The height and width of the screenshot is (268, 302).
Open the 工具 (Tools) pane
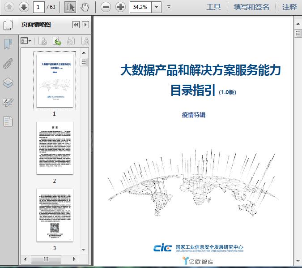tap(213, 7)
